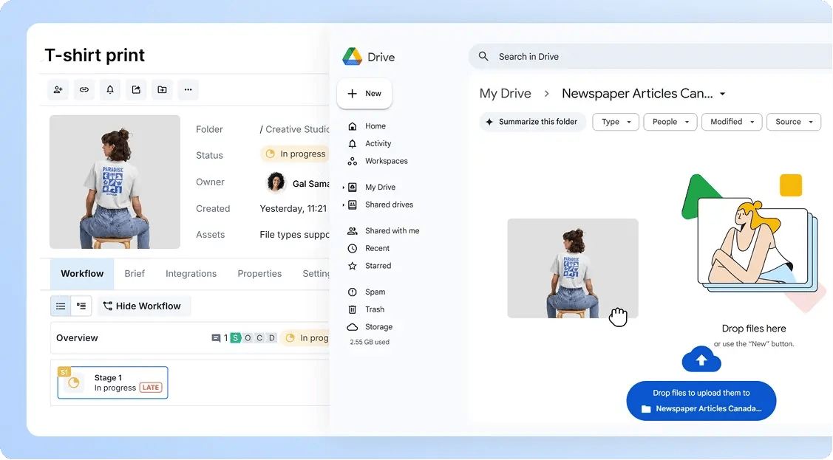Open the Modified filter dropdown
833x460 pixels.
(731, 122)
